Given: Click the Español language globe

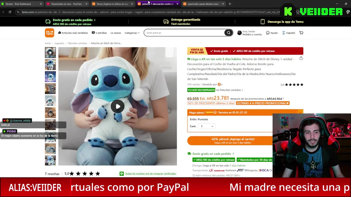Looking at the screenshot, I should pos(284,33).
